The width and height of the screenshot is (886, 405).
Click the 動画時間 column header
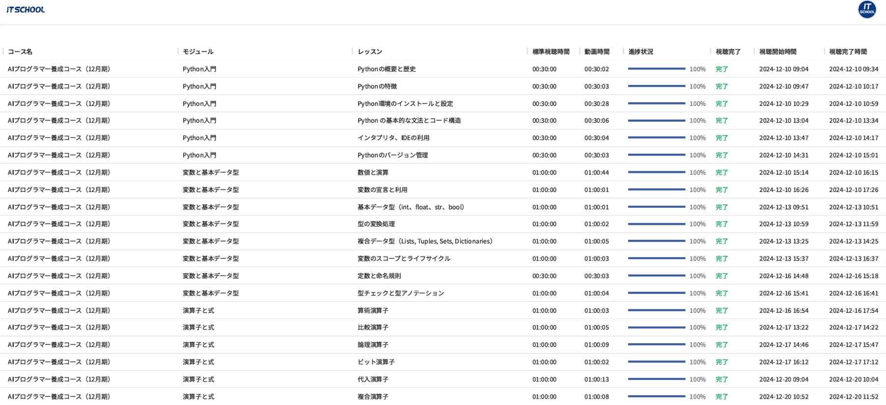[x=597, y=52]
